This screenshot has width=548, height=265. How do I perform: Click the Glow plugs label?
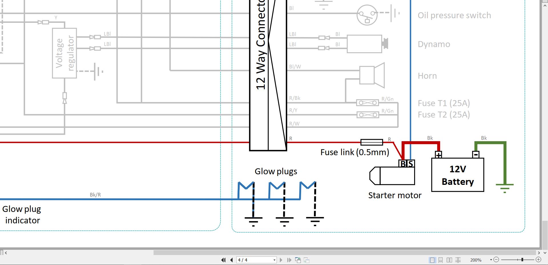(276, 171)
